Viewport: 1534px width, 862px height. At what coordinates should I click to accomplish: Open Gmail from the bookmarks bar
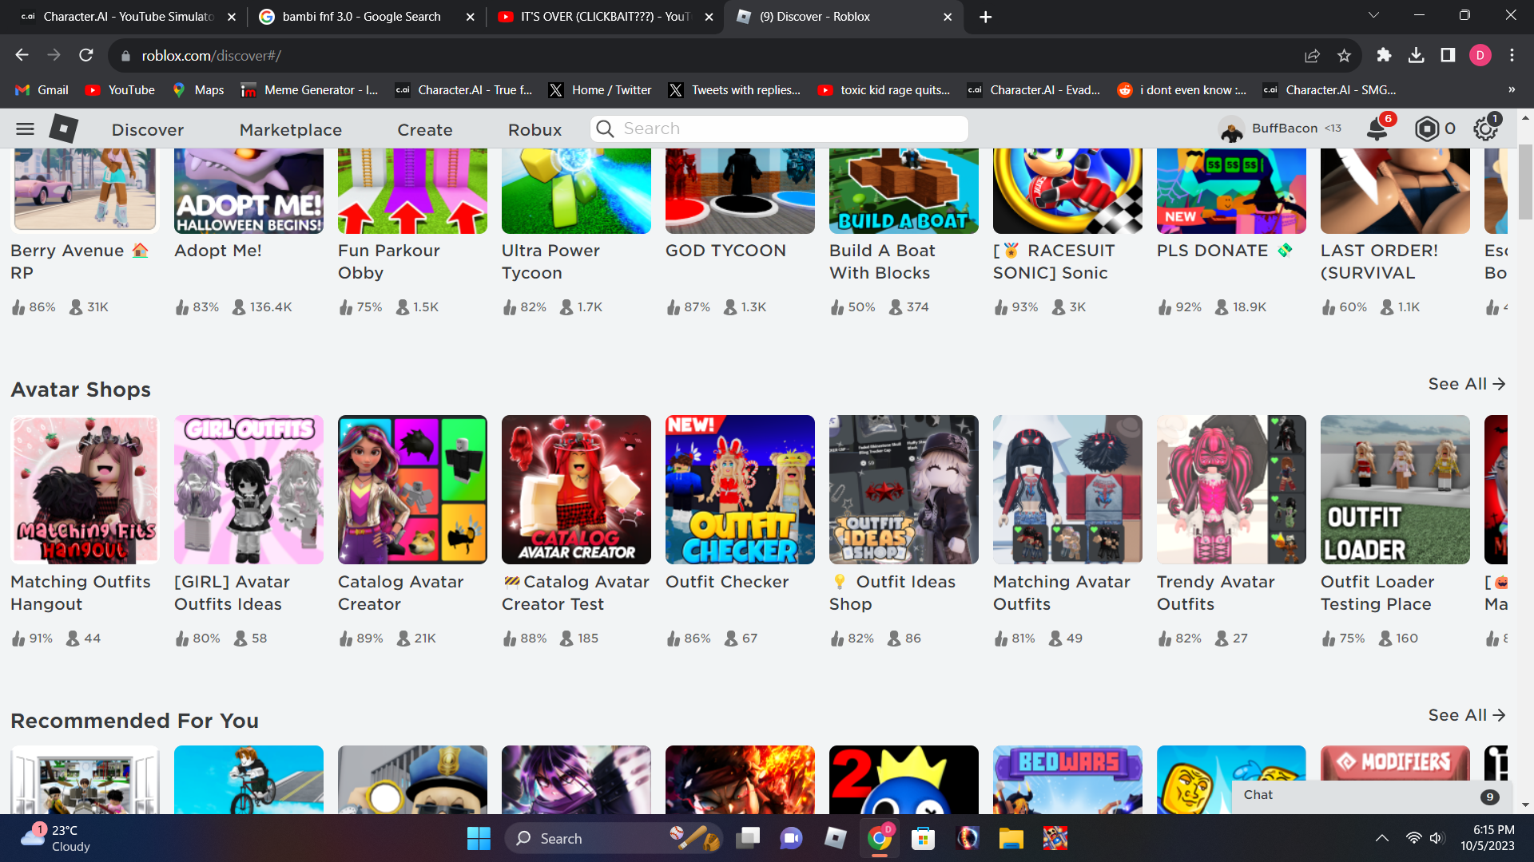(x=40, y=90)
